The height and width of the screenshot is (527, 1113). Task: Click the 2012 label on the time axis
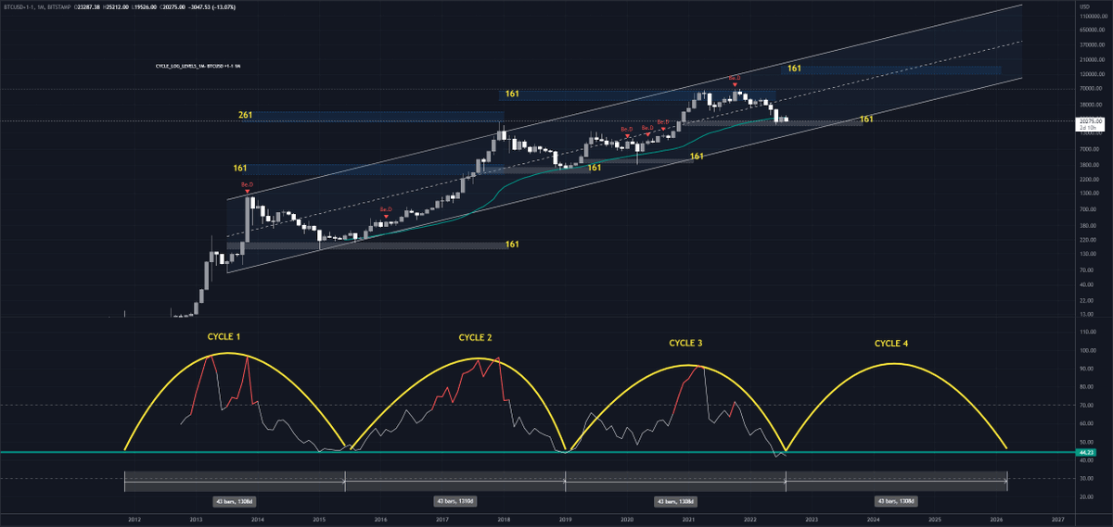(134, 521)
